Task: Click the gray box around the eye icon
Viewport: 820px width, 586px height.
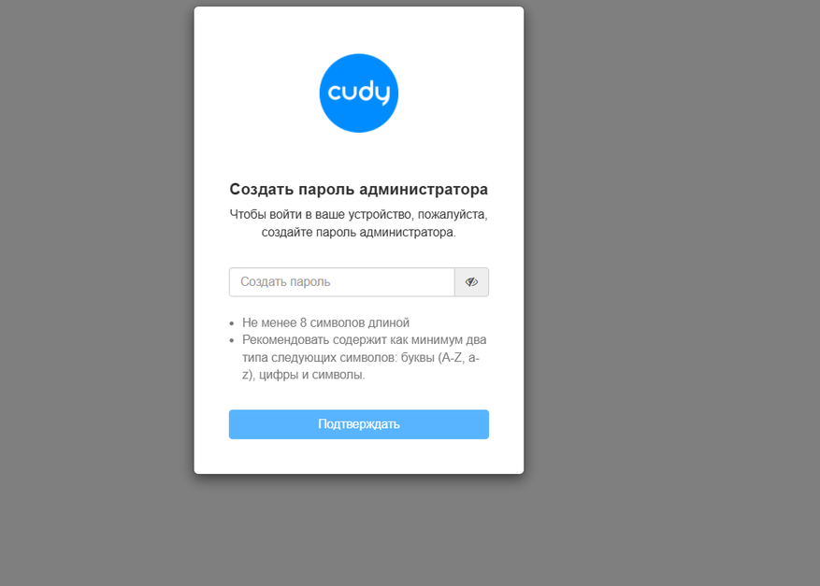Action: pyautogui.click(x=471, y=281)
